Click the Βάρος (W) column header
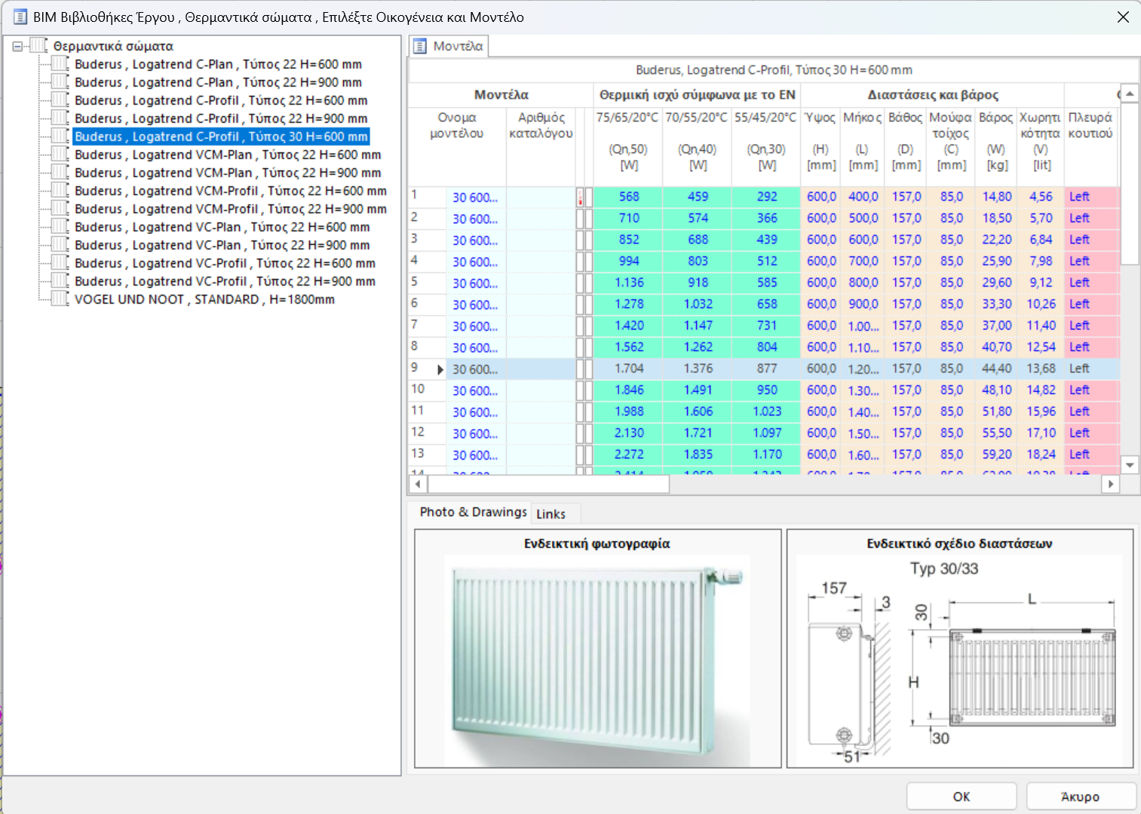 click(x=996, y=147)
